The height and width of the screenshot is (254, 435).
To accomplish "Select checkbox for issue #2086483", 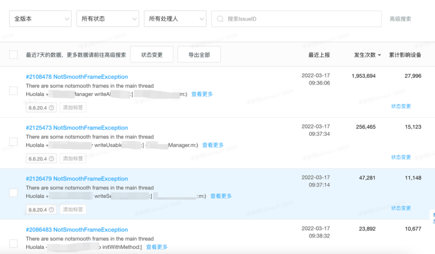I will 13,244.
